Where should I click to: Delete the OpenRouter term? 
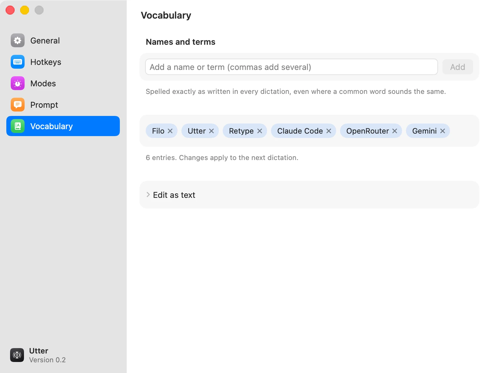click(x=395, y=131)
